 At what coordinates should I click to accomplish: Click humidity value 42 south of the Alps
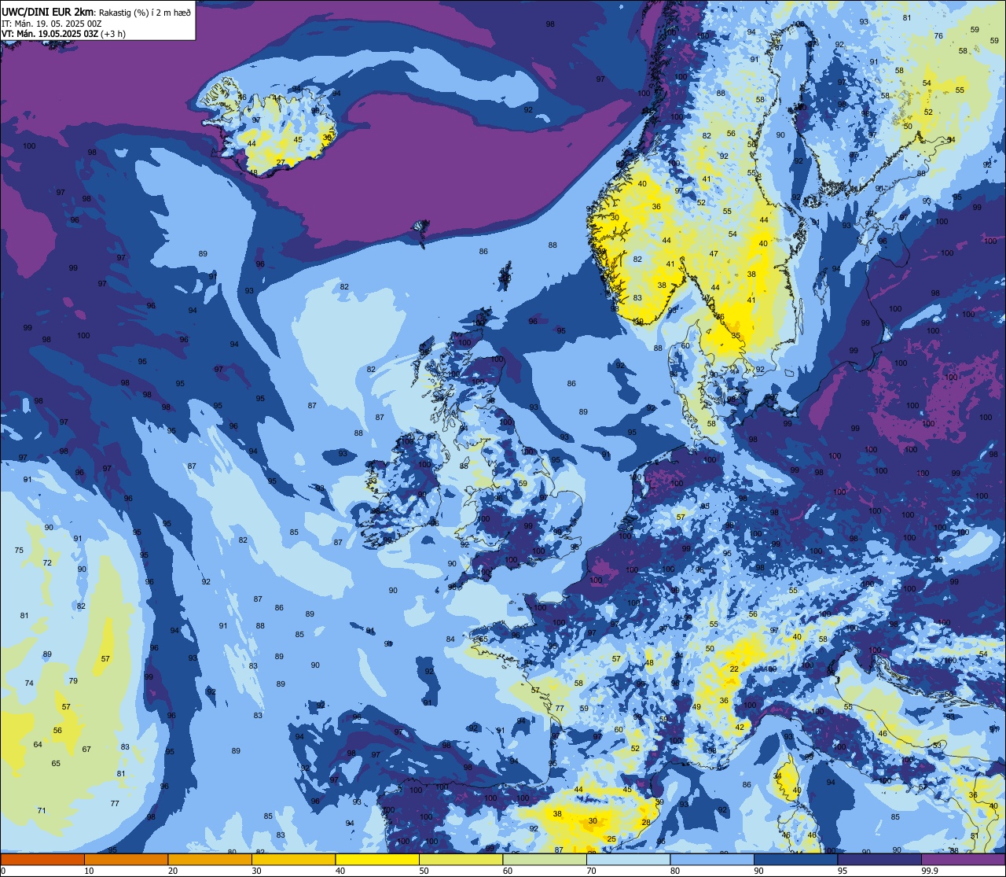point(740,728)
